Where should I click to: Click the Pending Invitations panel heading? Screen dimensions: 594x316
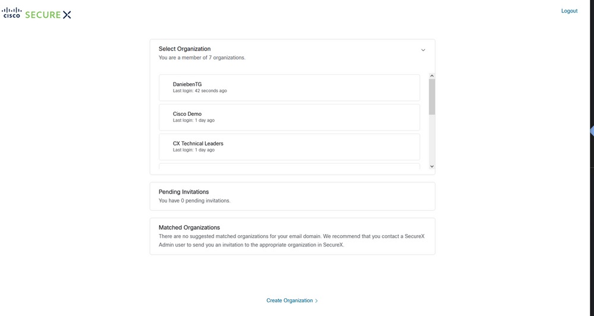tap(183, 192)
